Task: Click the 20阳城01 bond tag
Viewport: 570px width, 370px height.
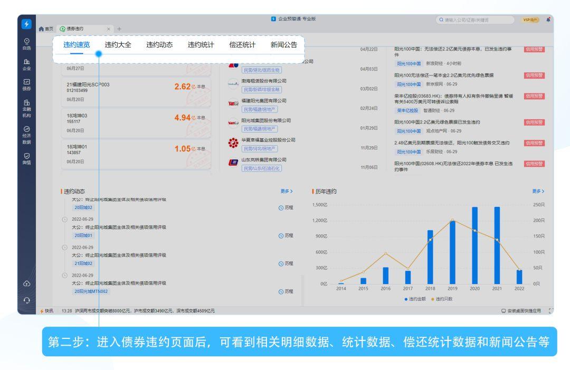Action: [83, 235]
